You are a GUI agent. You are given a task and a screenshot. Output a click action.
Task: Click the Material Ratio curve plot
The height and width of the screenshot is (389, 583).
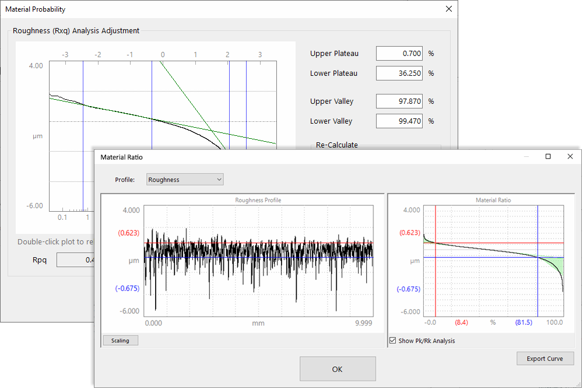pos(494,261)
